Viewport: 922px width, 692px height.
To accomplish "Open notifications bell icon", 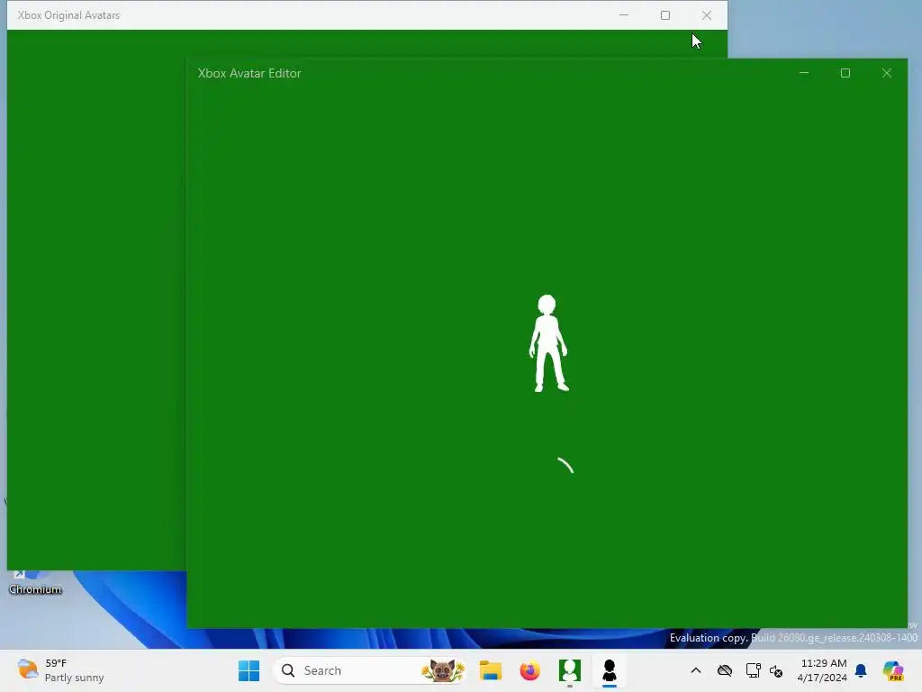I will click(861, 670).
